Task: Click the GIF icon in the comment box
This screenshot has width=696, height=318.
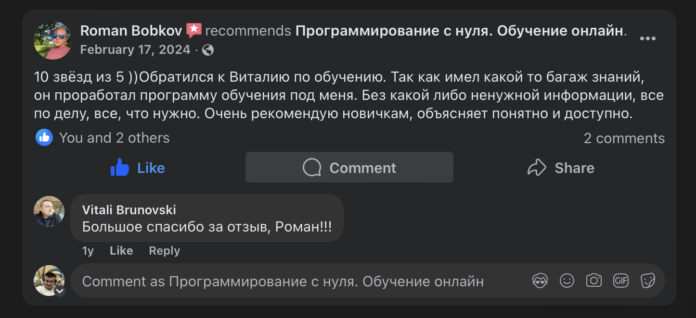Action: 621,280
